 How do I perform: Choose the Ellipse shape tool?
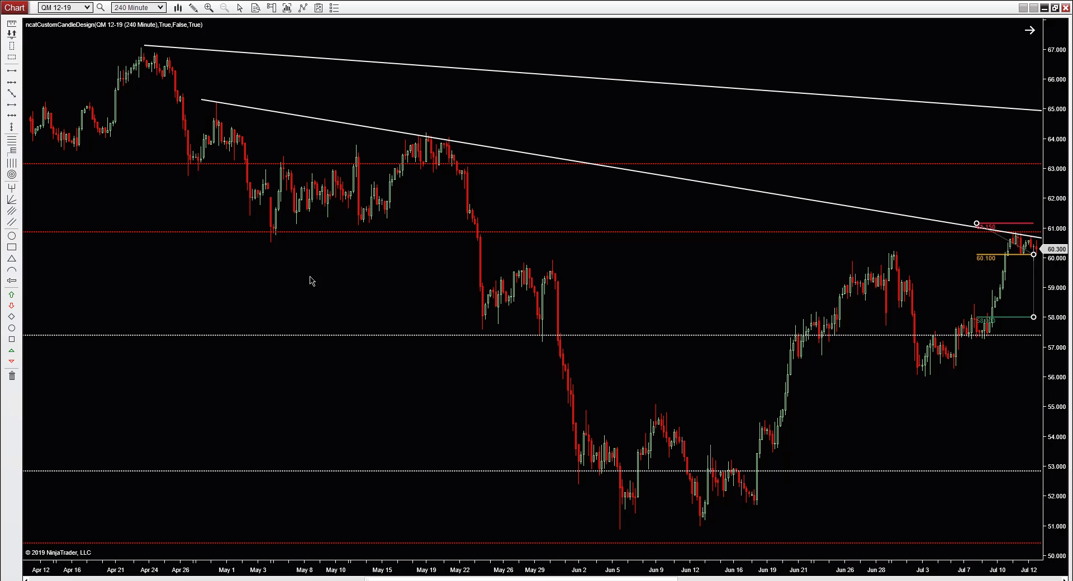(11, 236)
